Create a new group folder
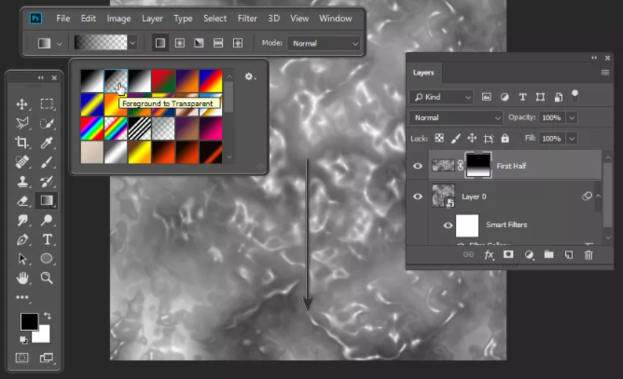This screenshot has height=379, width=623. (x=548, y=254)
